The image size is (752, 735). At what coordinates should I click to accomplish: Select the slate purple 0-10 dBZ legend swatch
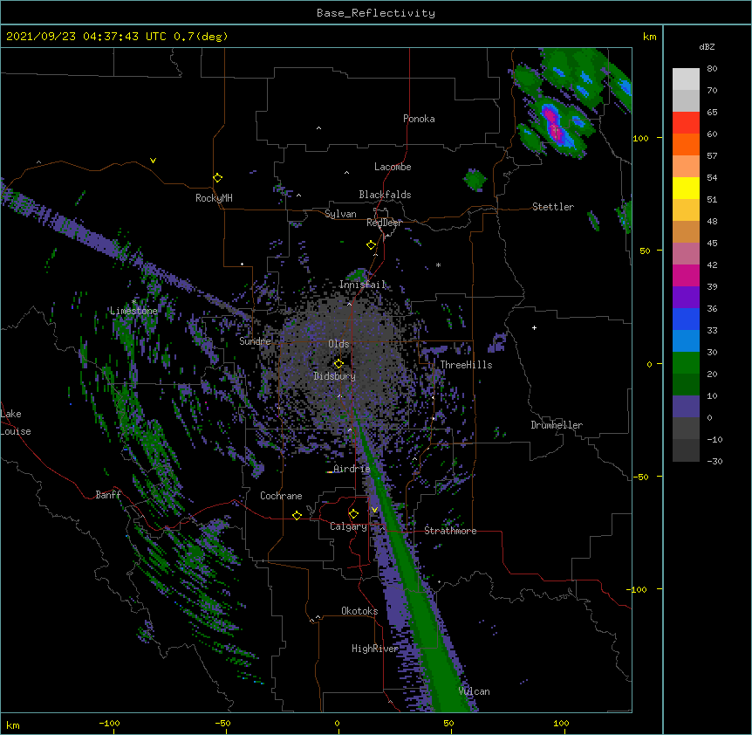click(686, 407)
